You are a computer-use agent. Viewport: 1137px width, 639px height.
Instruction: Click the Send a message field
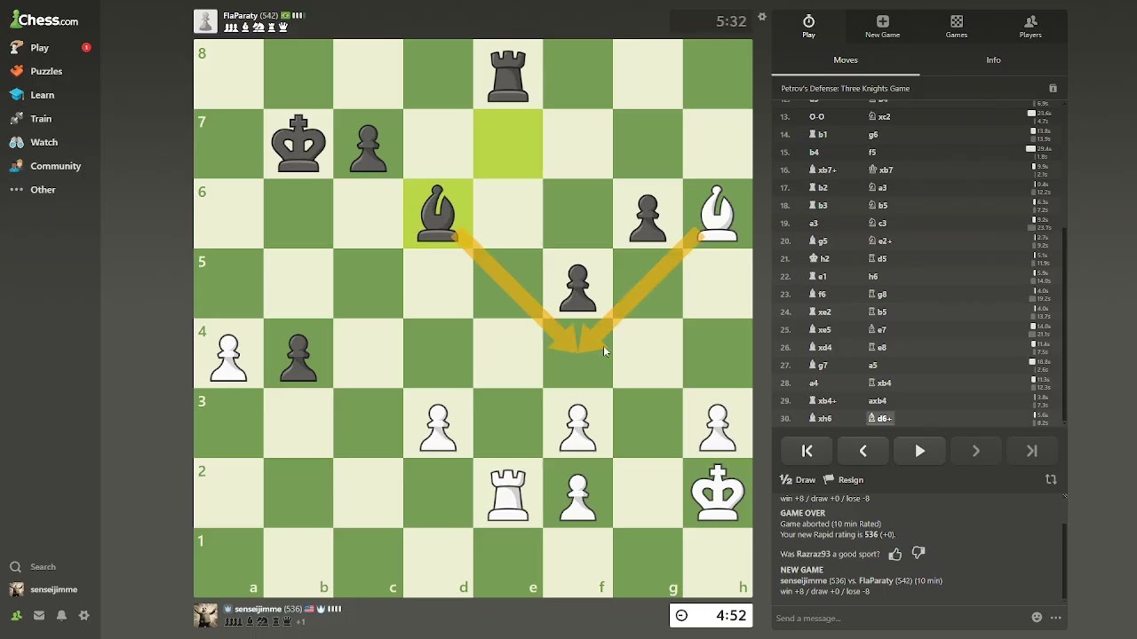(x=897, y=619)
